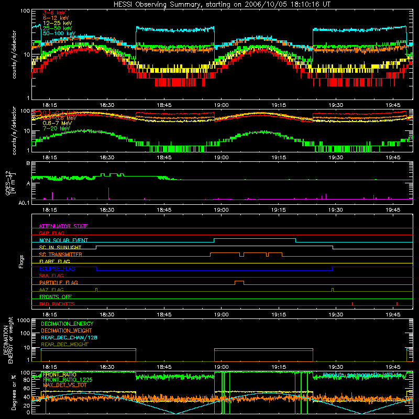Screen dimensions: 419x419
Task: Click the 12-25 keV legend entry
Action: (x=58, y=23)
